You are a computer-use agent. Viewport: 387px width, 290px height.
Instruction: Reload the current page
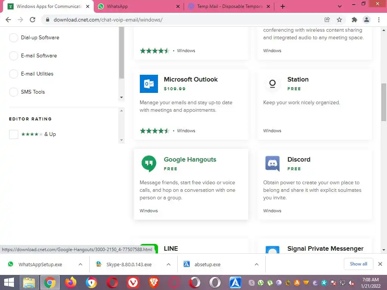(x=33, y=20)
